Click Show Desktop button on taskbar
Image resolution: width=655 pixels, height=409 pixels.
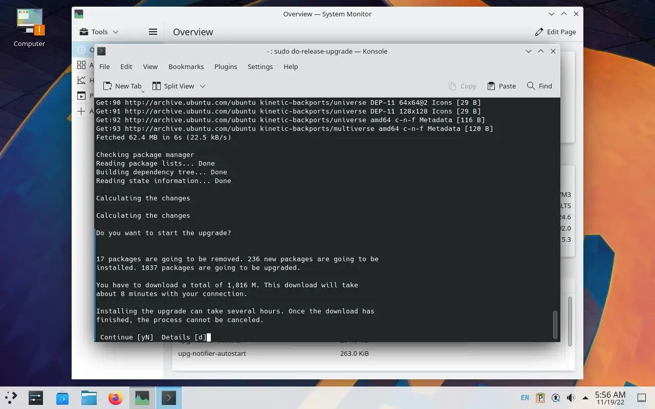642,397
